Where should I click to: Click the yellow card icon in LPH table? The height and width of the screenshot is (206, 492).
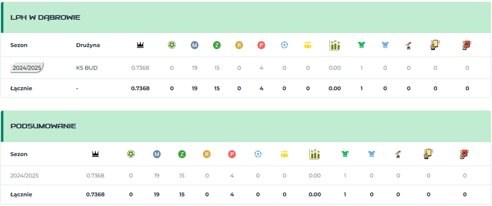click(x=435, y=45)
